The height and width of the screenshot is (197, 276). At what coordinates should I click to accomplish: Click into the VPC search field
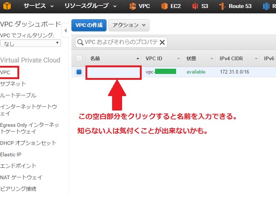pos(121,42)
